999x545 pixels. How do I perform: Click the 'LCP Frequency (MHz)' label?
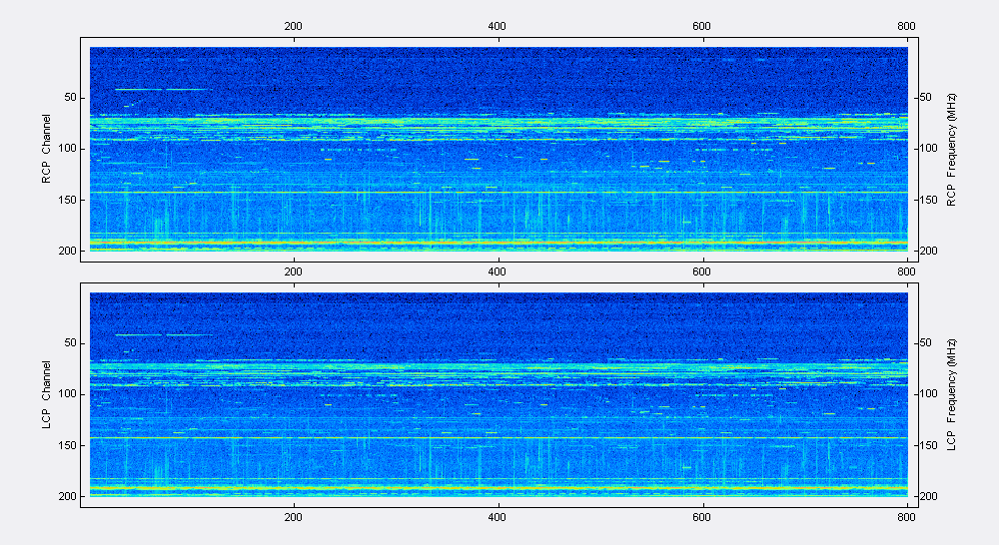click(951, 394)
